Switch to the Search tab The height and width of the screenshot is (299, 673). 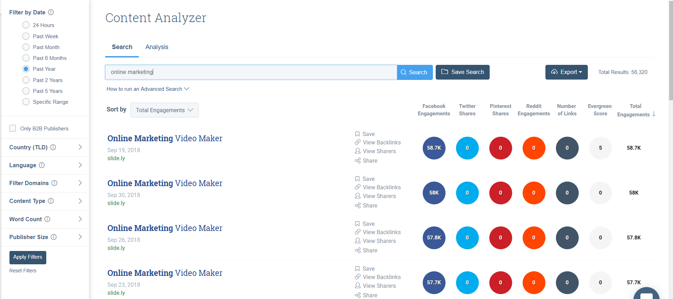click(x=122, y=47)
